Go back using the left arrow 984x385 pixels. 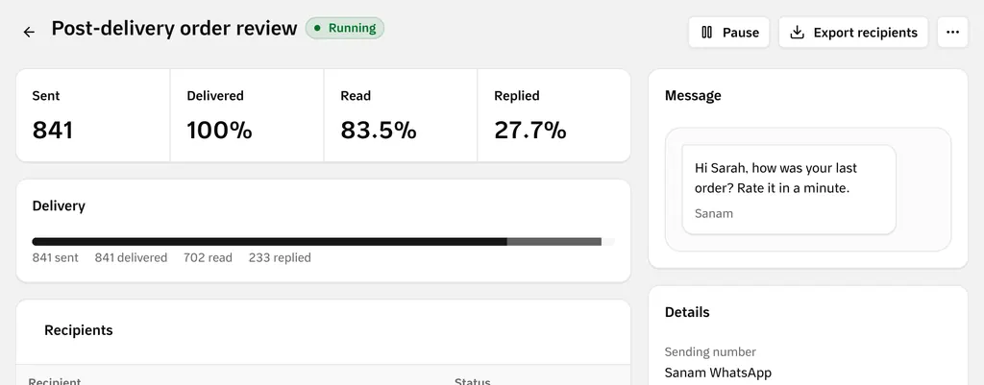[29, 32]
